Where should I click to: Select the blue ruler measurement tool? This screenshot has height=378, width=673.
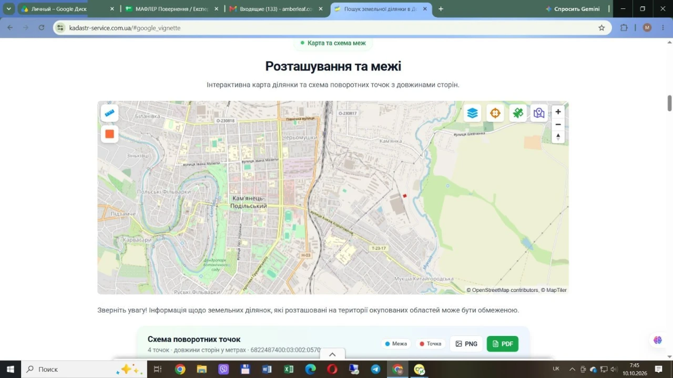109,113
